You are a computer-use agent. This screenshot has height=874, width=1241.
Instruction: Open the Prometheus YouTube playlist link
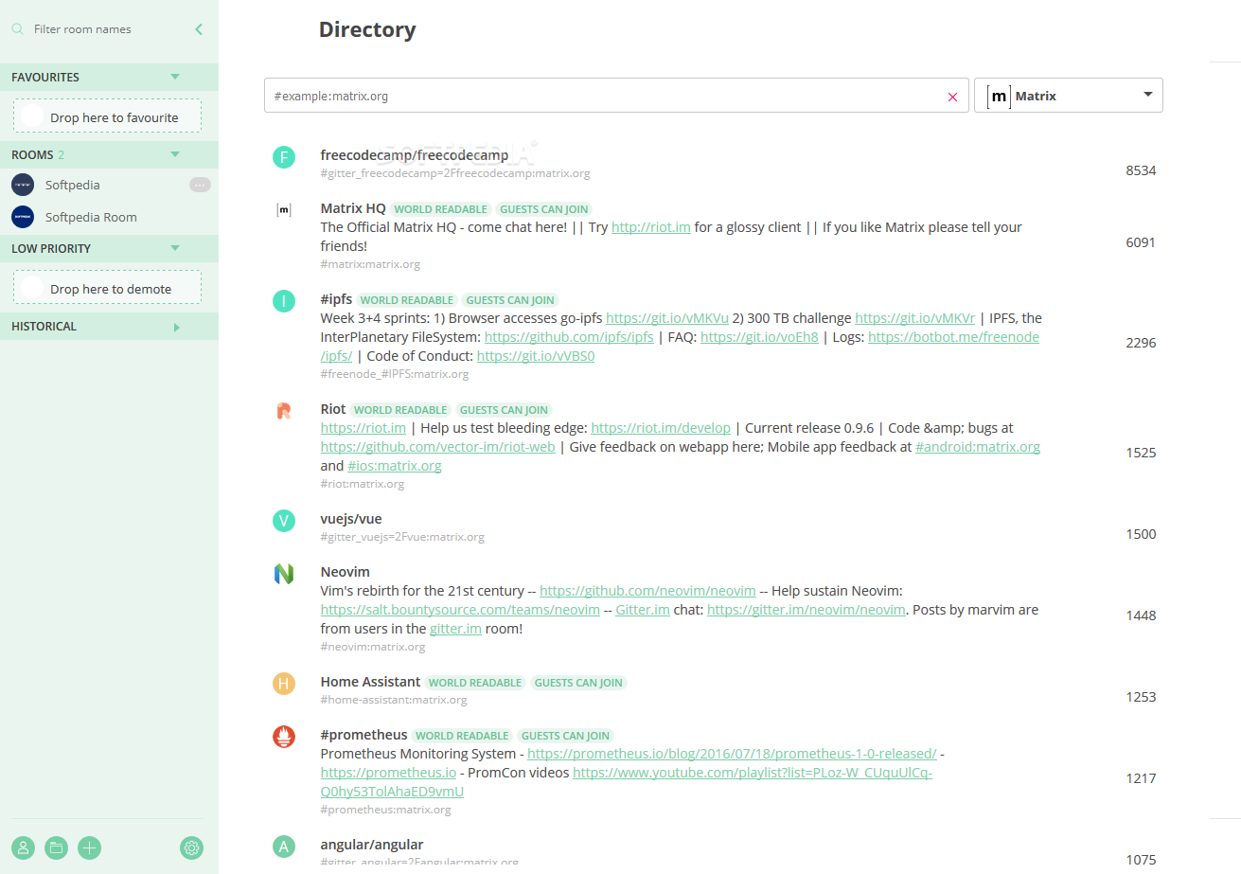pyautogui.click(x=753, y=773)
